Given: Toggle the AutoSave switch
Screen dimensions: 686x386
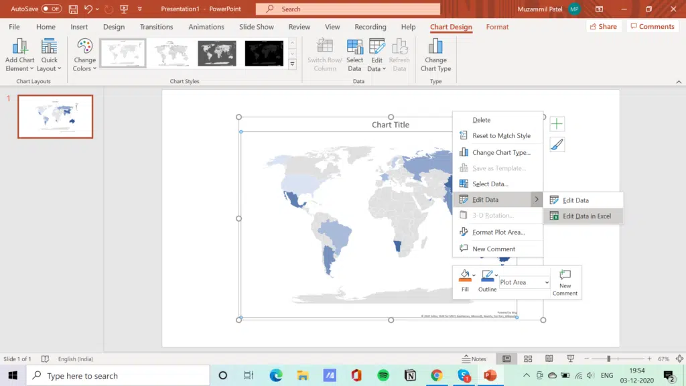Looking at the screenshot, I should (52, 9).
